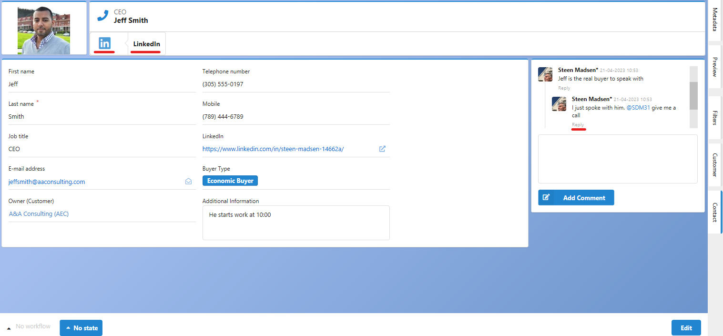This screenshot has width=723, height=336.
Task: Switch to the Metadata side tab
Action: [x=714, y=20]
